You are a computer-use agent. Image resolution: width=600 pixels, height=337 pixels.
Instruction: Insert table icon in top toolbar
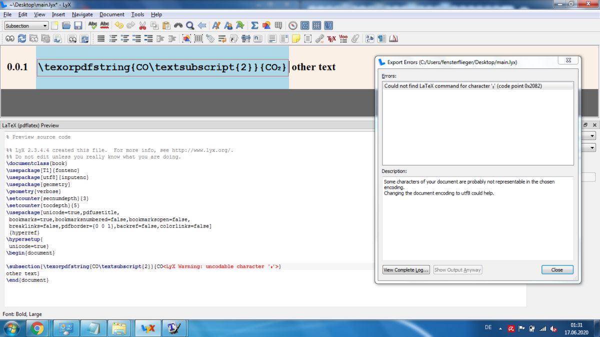[x=278, y=25]
